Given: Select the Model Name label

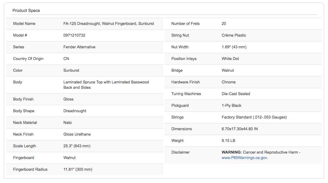Looking at the screenshot, I should pyautogui.click(x=24, y=24).
